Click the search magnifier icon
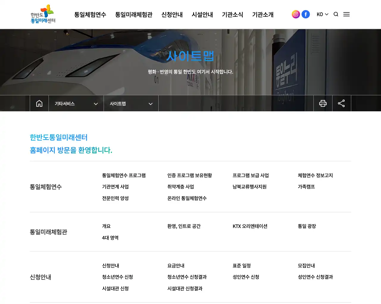The image size is (381, 304). coord(336,14)
